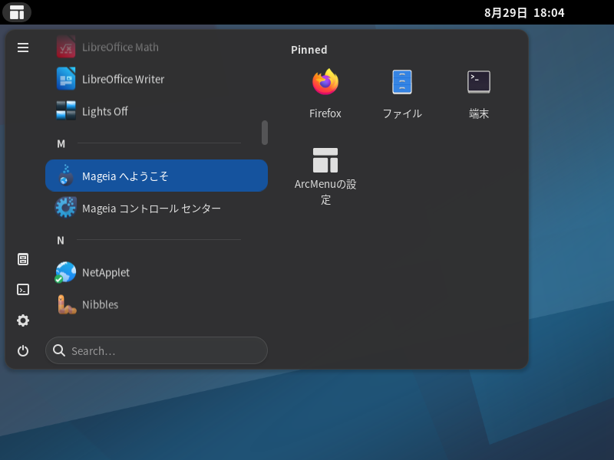Open the Files shortcut in the sidebar
This screenshot has height=460, width=614.
pos(23,259)
